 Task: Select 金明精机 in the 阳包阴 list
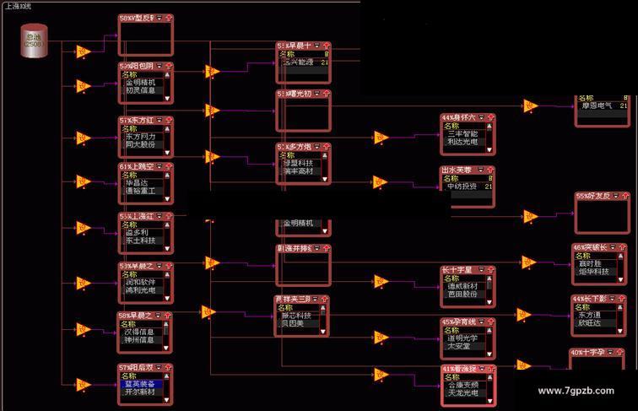tap(143, 83)
